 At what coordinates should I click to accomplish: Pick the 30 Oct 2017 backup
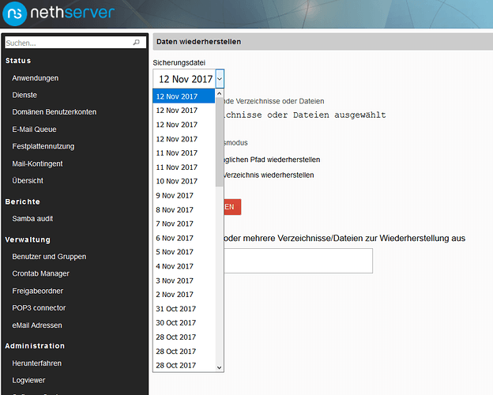(x=184, y=323)
